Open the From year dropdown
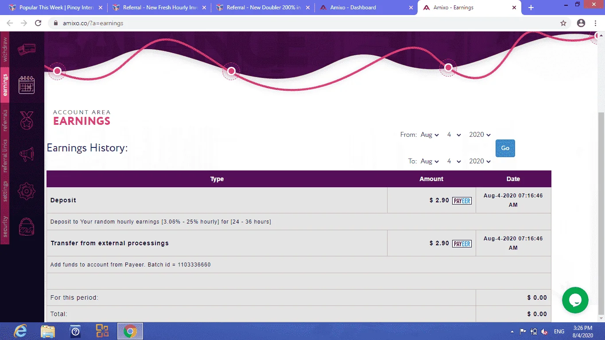The width and height of the screenshot is (605, 340). click(480, 135)
